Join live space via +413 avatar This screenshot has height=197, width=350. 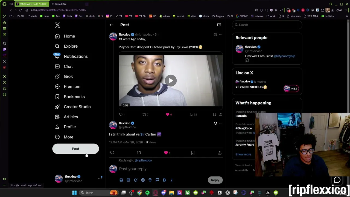291,88
